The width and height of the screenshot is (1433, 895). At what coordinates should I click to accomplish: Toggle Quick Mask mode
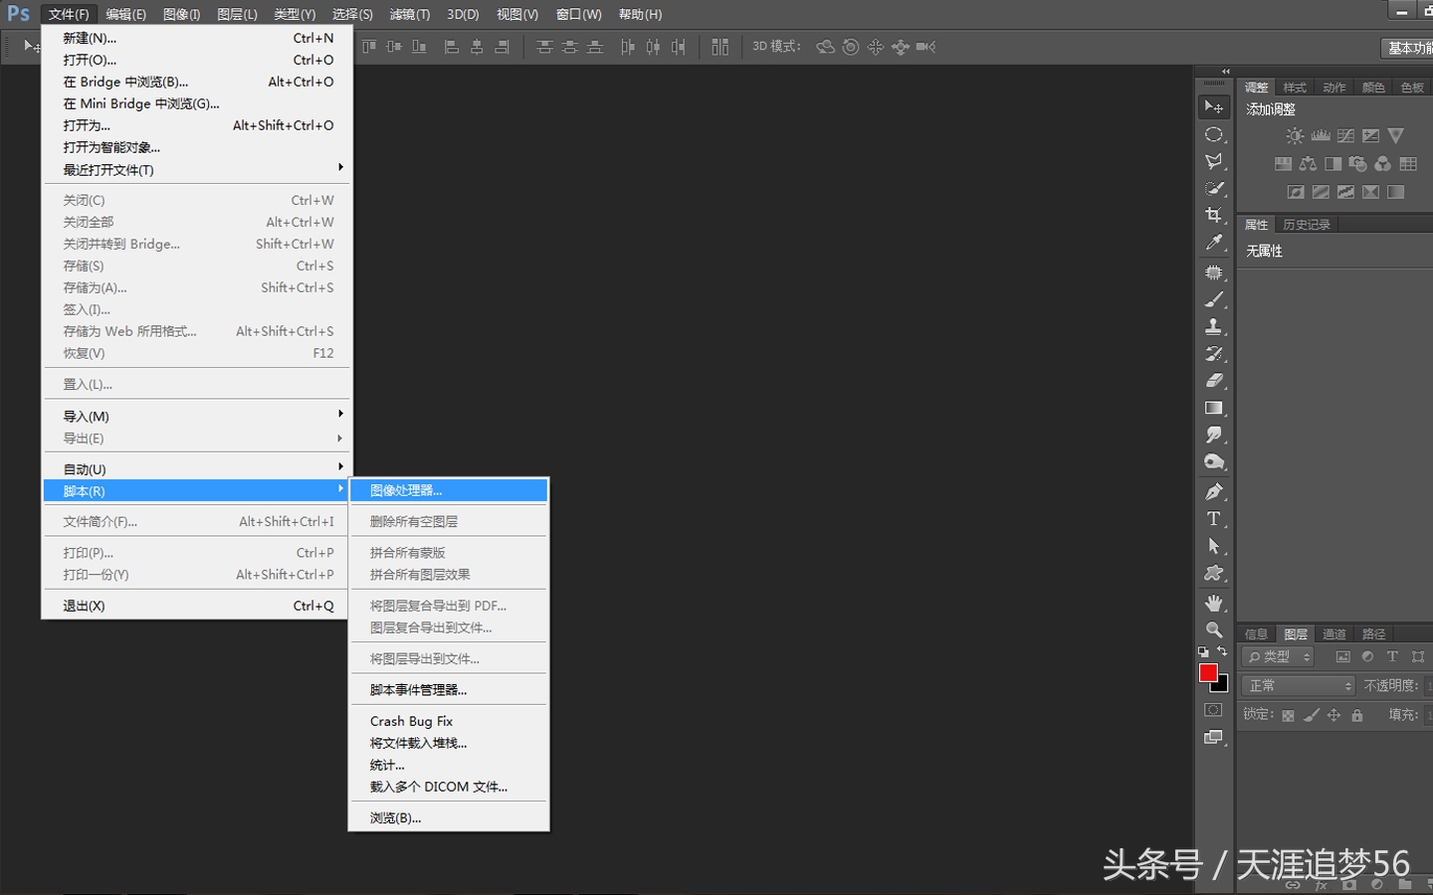1213,710
